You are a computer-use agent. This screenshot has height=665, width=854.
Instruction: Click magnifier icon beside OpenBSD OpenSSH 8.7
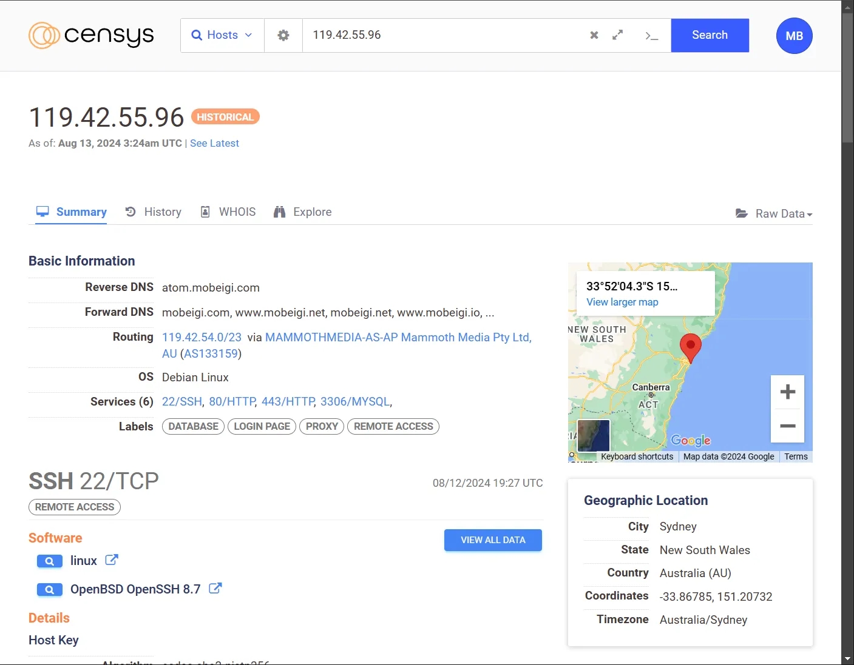coord(50,590)
